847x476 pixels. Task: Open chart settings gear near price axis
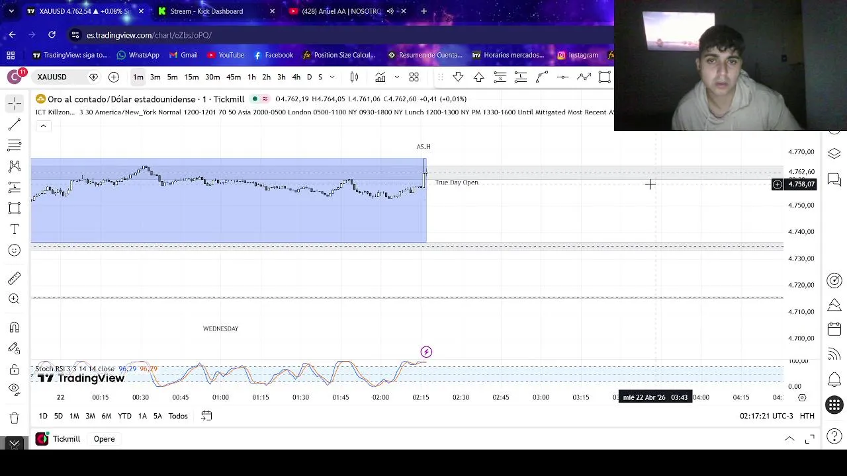click(802, 397)
